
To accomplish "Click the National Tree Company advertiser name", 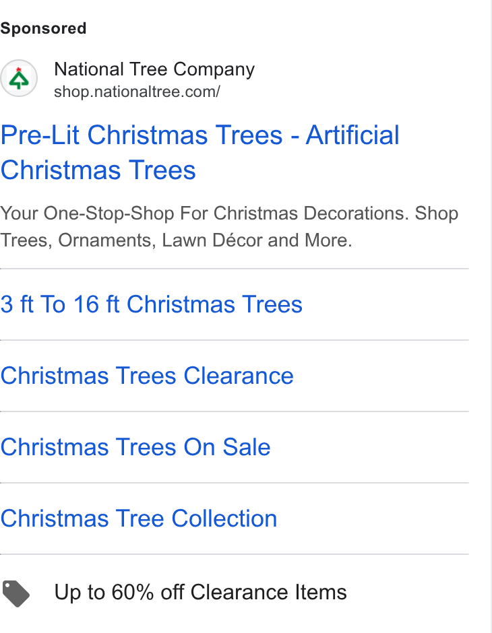I will pyautogui.click(x=154, y=69).
